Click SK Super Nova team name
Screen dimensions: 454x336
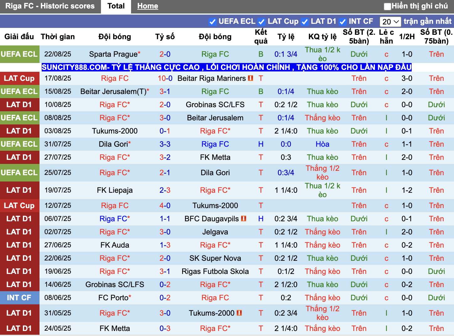point(215,258)
